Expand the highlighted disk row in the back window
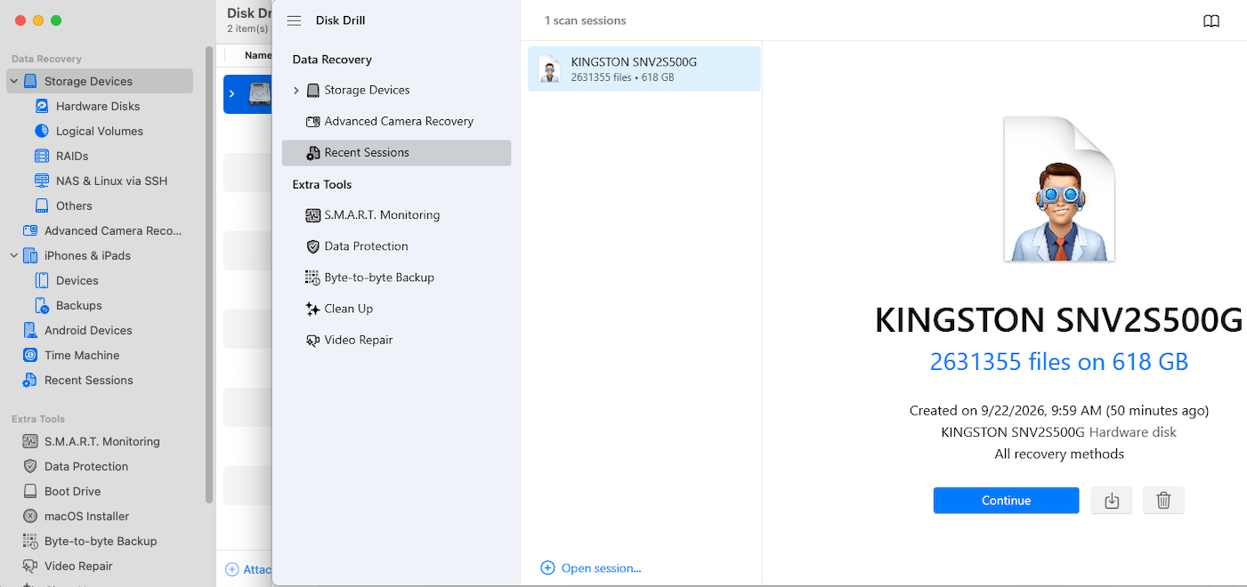1247x587 pixels. (232, 93)
